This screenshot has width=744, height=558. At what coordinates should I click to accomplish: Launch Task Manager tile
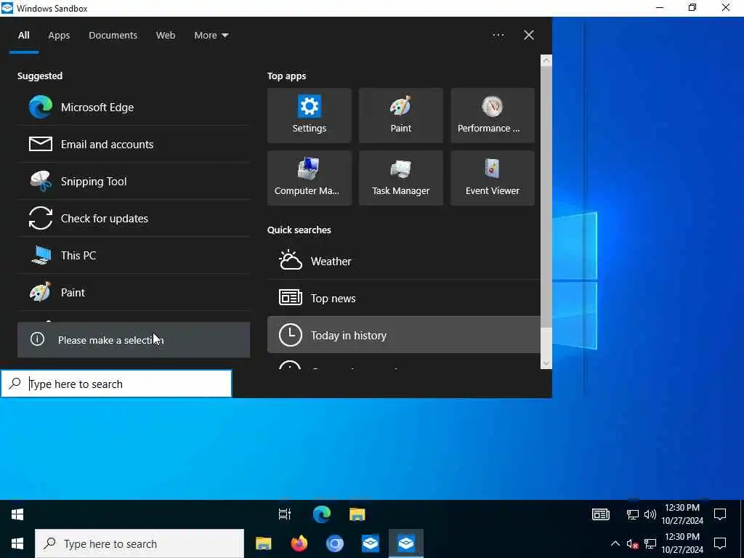401,178
